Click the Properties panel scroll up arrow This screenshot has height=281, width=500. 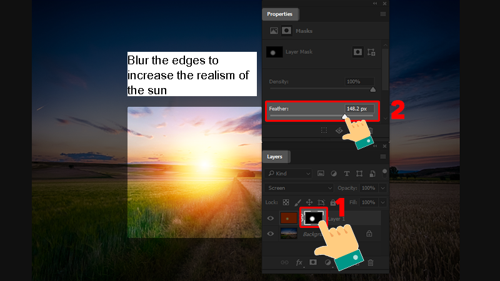click(x=385, y=45)
